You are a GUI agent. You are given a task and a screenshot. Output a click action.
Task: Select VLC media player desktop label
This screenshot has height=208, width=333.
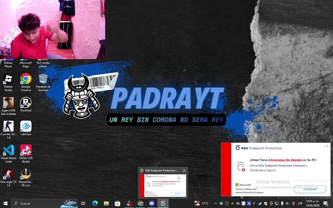(x=43, y=64)
